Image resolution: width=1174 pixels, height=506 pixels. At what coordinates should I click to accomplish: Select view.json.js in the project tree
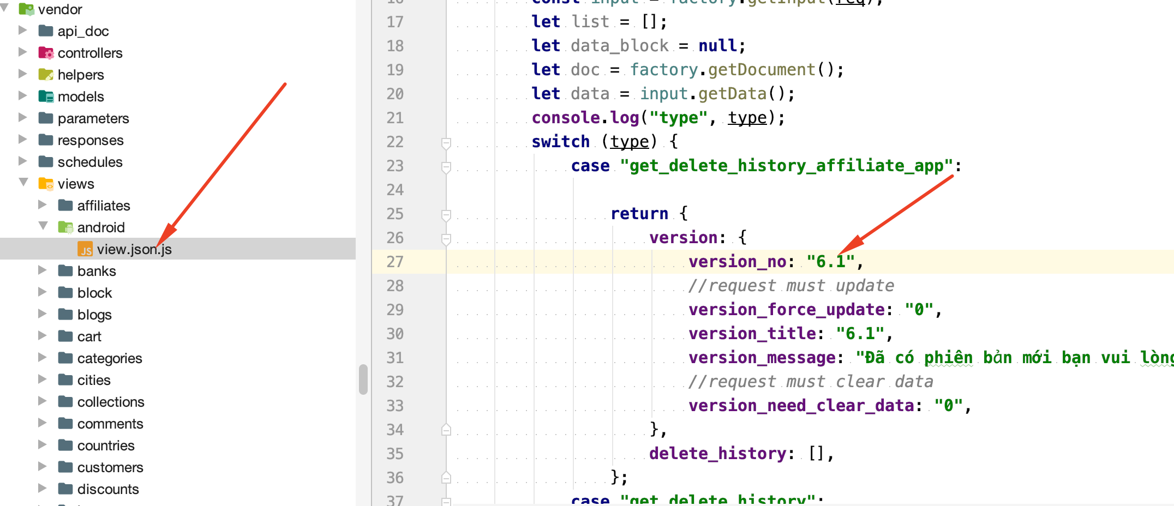coord(178,249)
